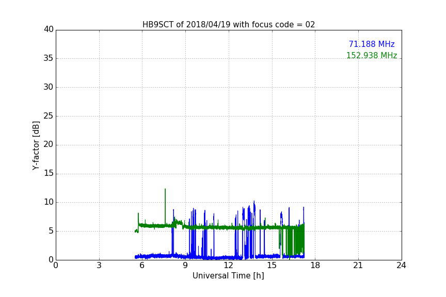Image resolution: width=446 pixels, height=297 pixels.
Task: Click the tall green spike reaching 12 dB
Action: (x=165, y=206)
